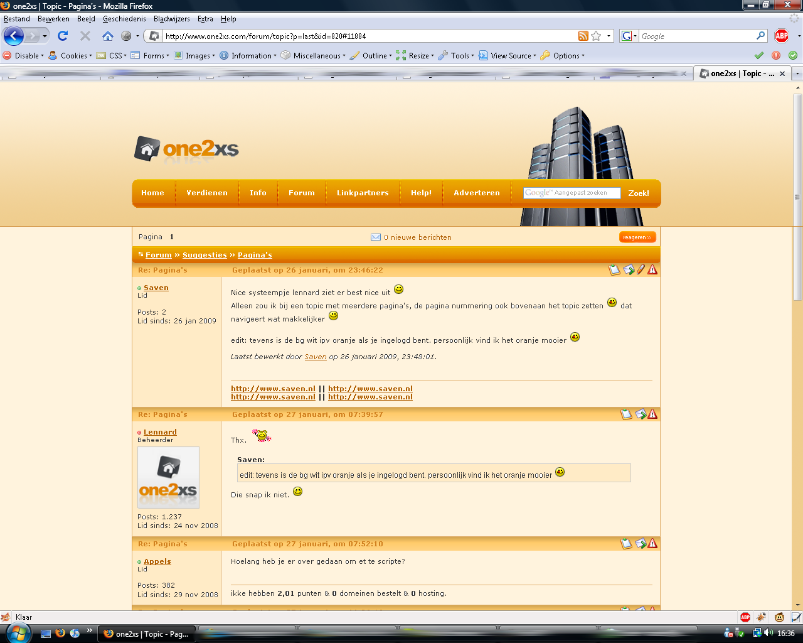The image size is (803, 643).
Task: Click the orange reageren button
Action: (x=637, y=237)
